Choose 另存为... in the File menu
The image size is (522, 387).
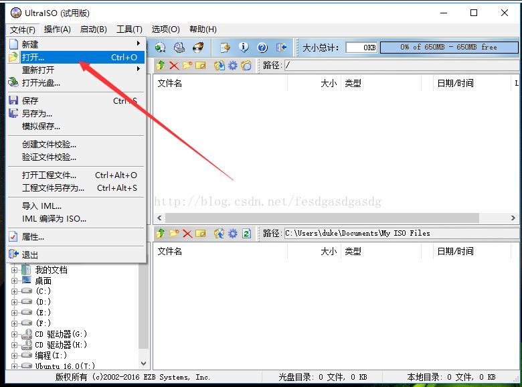[x=37, y=113]
